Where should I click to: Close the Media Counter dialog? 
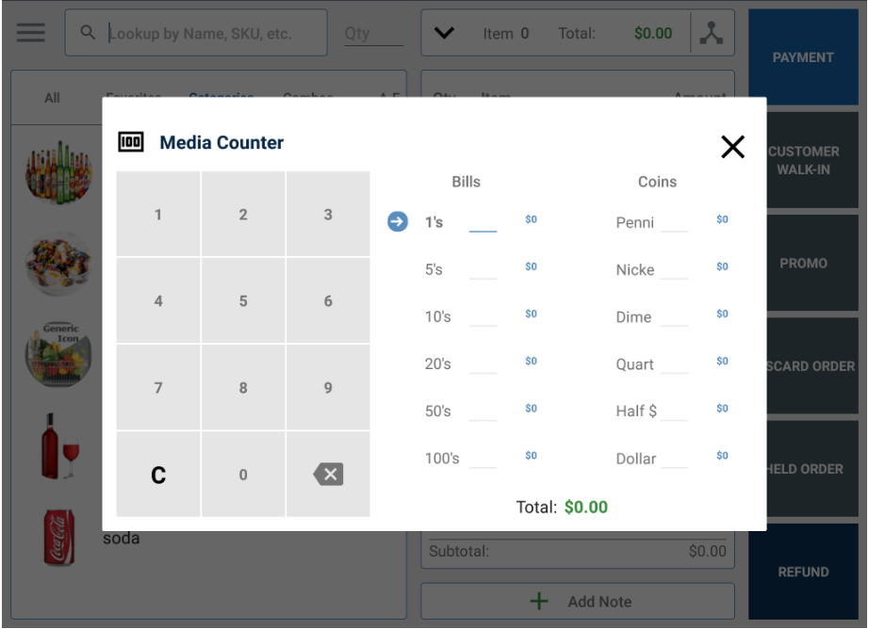[x=732, y=146]
